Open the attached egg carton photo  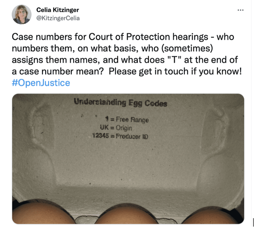128,159
